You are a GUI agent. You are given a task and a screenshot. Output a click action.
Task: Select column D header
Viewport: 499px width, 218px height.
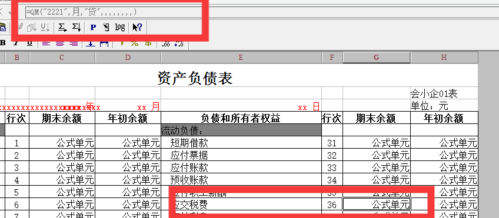coord(128,57)
